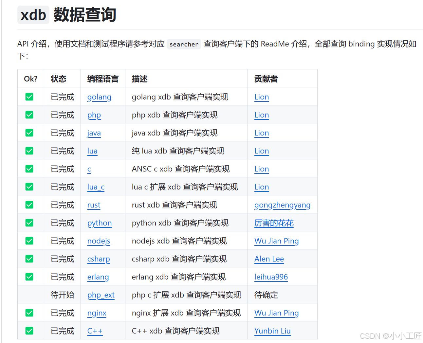423x343 pixels.
Task: Click the php_ext link in 待开始 row
Action: 101,295
